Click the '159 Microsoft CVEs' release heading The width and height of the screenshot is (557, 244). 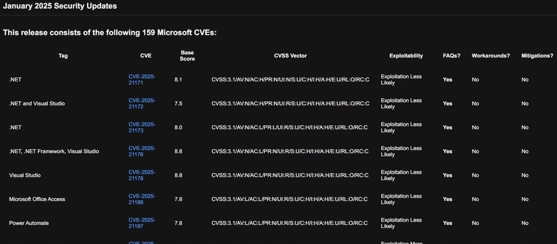click(110, 33)
